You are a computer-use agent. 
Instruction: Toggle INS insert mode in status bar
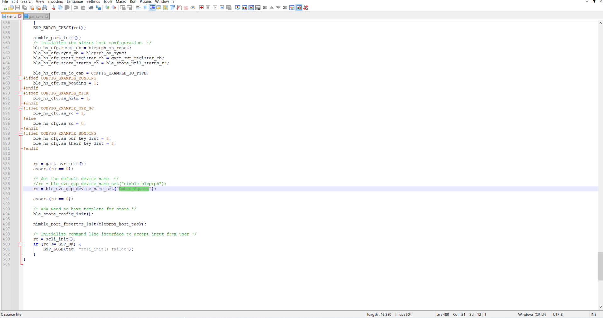(594, 315)
